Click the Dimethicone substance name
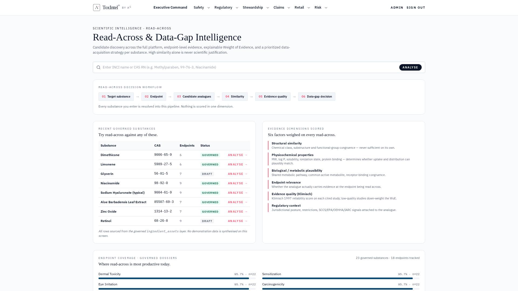Screen dimensions: 518x291 click(110, 155)
